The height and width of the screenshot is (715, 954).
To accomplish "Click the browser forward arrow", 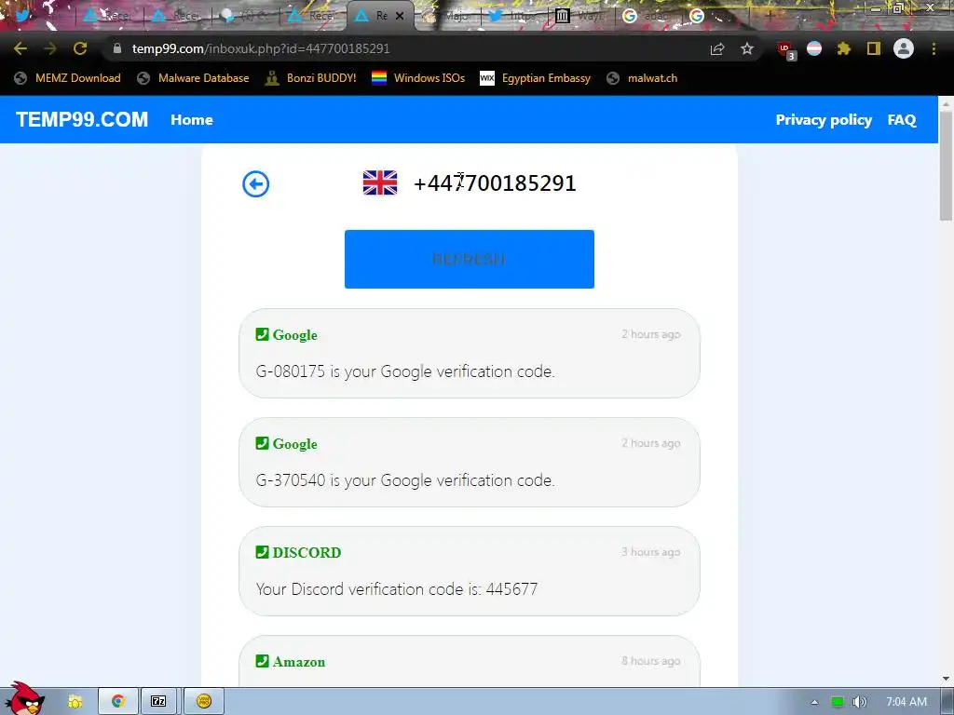I will 50,48.
